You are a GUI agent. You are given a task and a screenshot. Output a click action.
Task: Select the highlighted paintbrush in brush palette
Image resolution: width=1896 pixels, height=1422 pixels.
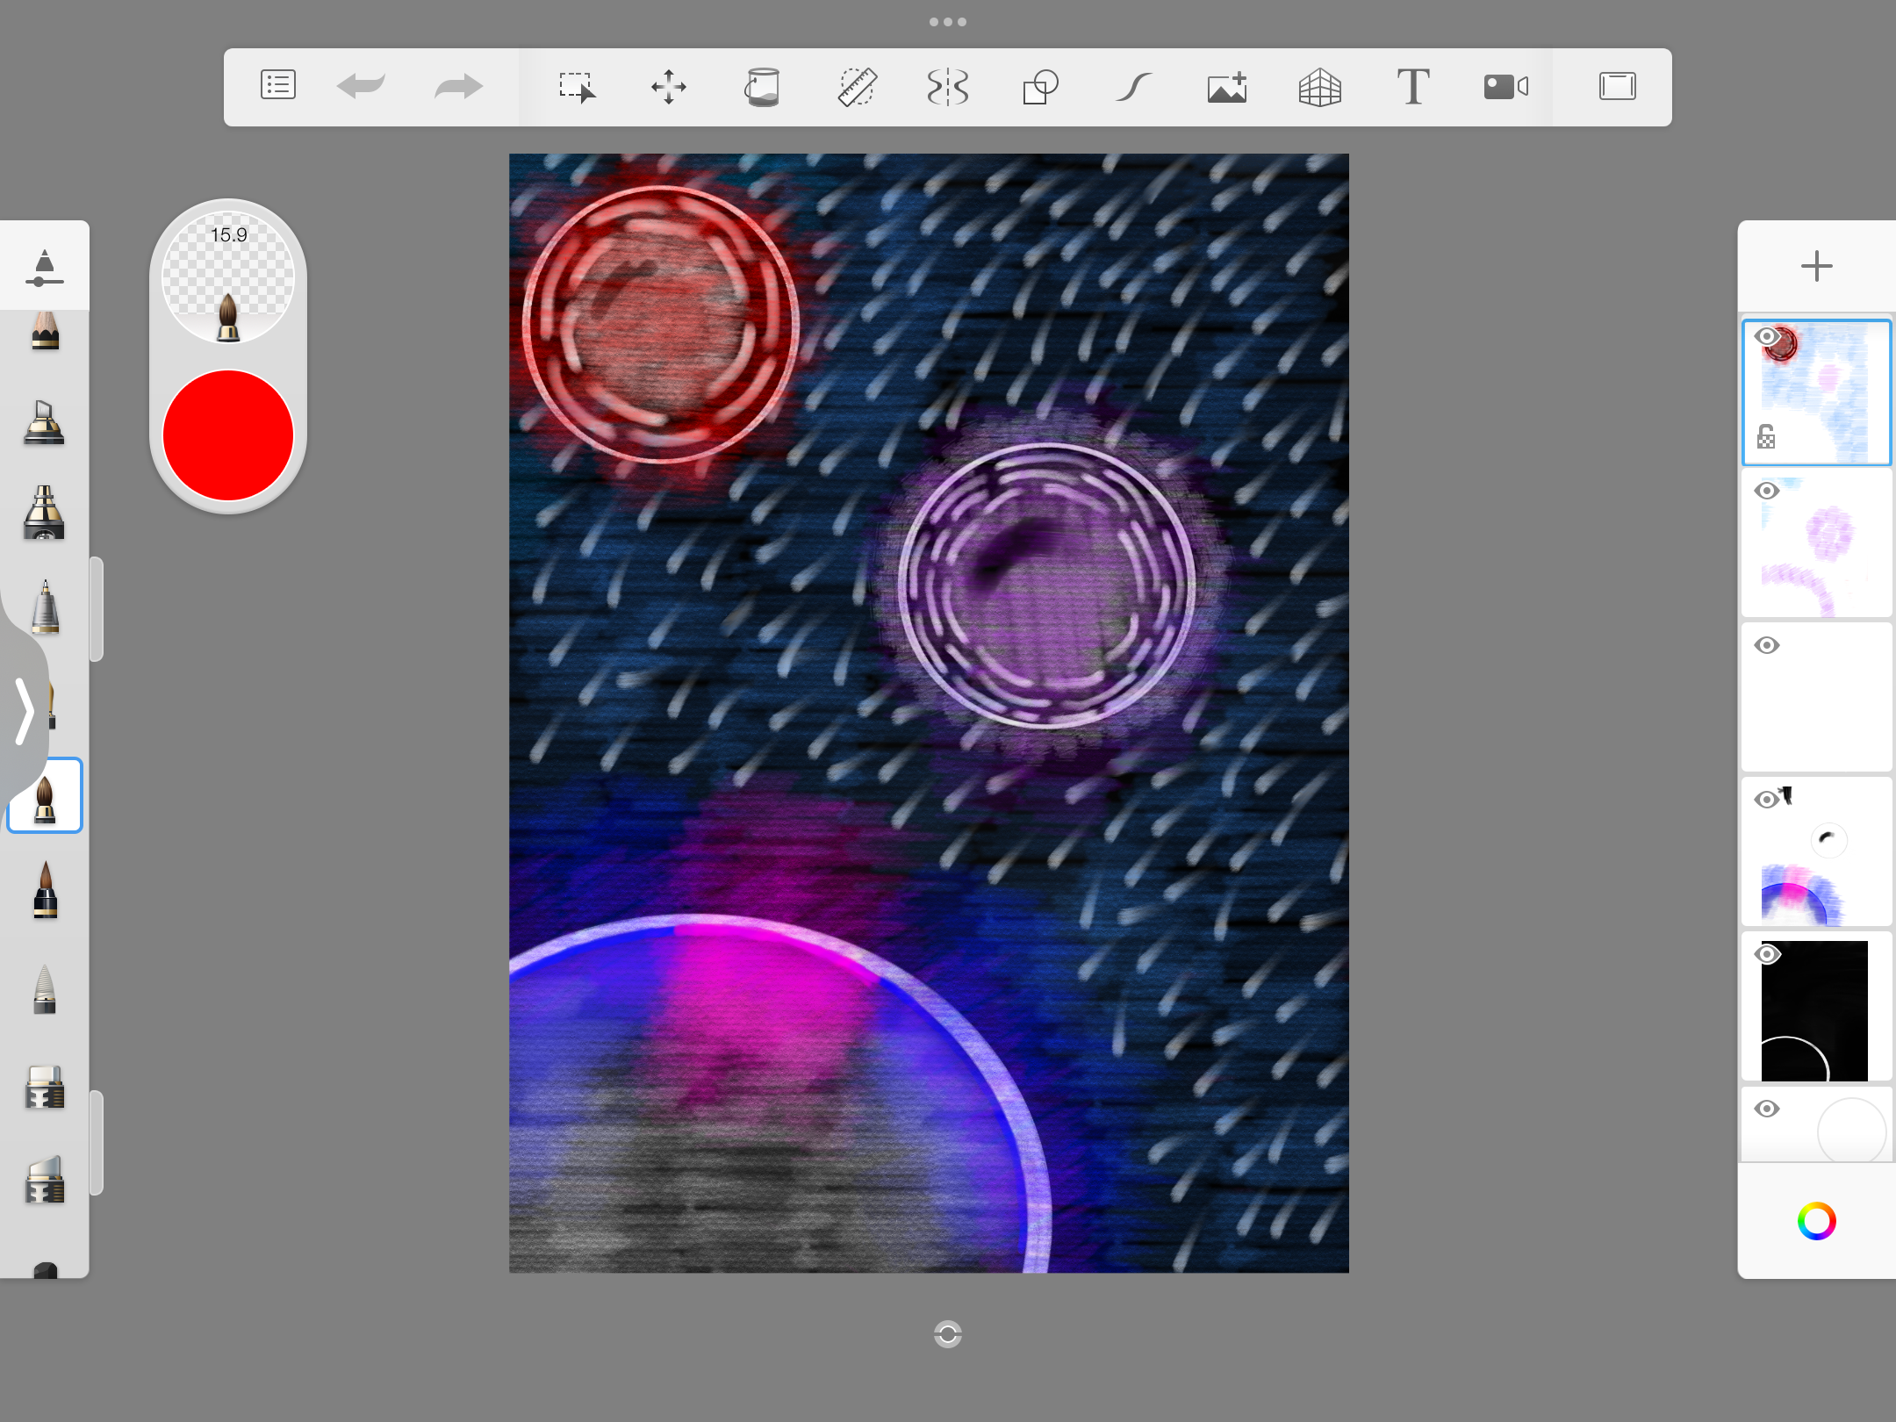45,795
